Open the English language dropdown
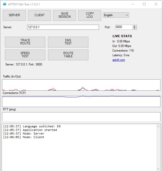This screenshot has width=163, height=172. click(x=116, y=15)
